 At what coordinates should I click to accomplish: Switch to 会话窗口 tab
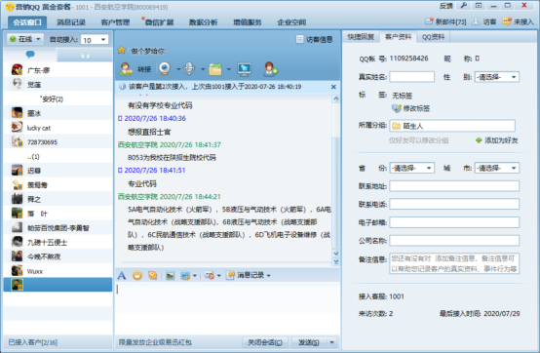(x=27, y=22)
